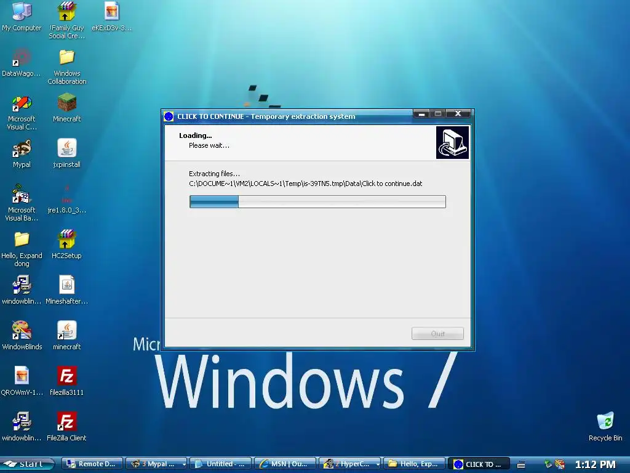The width and height of the screenshot is (630, 473).
Task: Open the Start menu
Action: click(x=27, y=464)
